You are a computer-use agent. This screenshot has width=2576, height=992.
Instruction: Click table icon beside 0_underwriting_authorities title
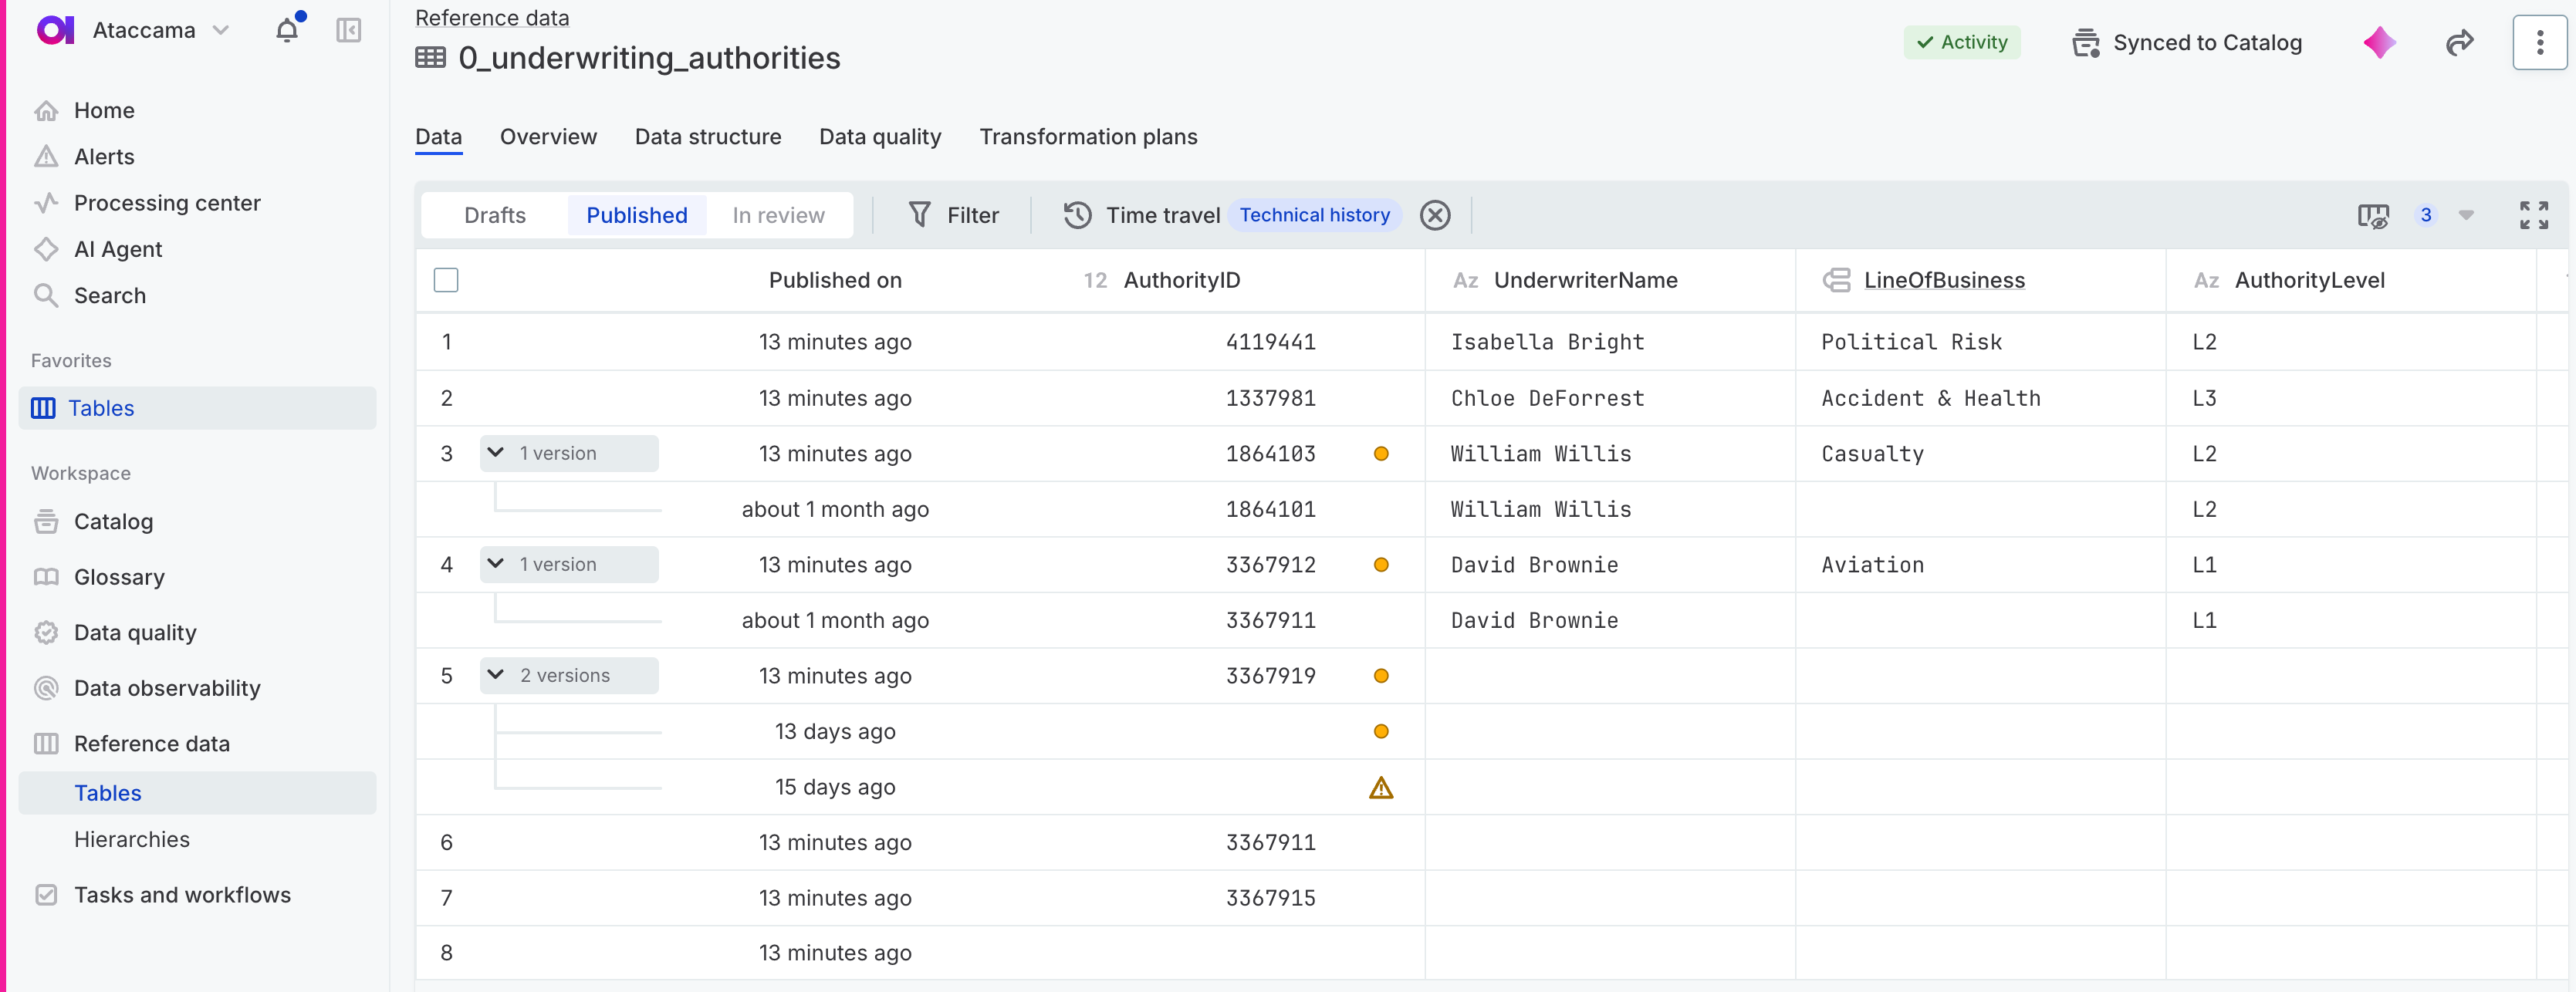[431, 58]
